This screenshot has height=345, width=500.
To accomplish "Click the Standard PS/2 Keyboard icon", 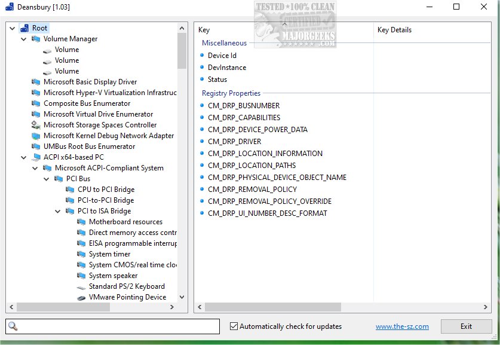I will point(81,288).
